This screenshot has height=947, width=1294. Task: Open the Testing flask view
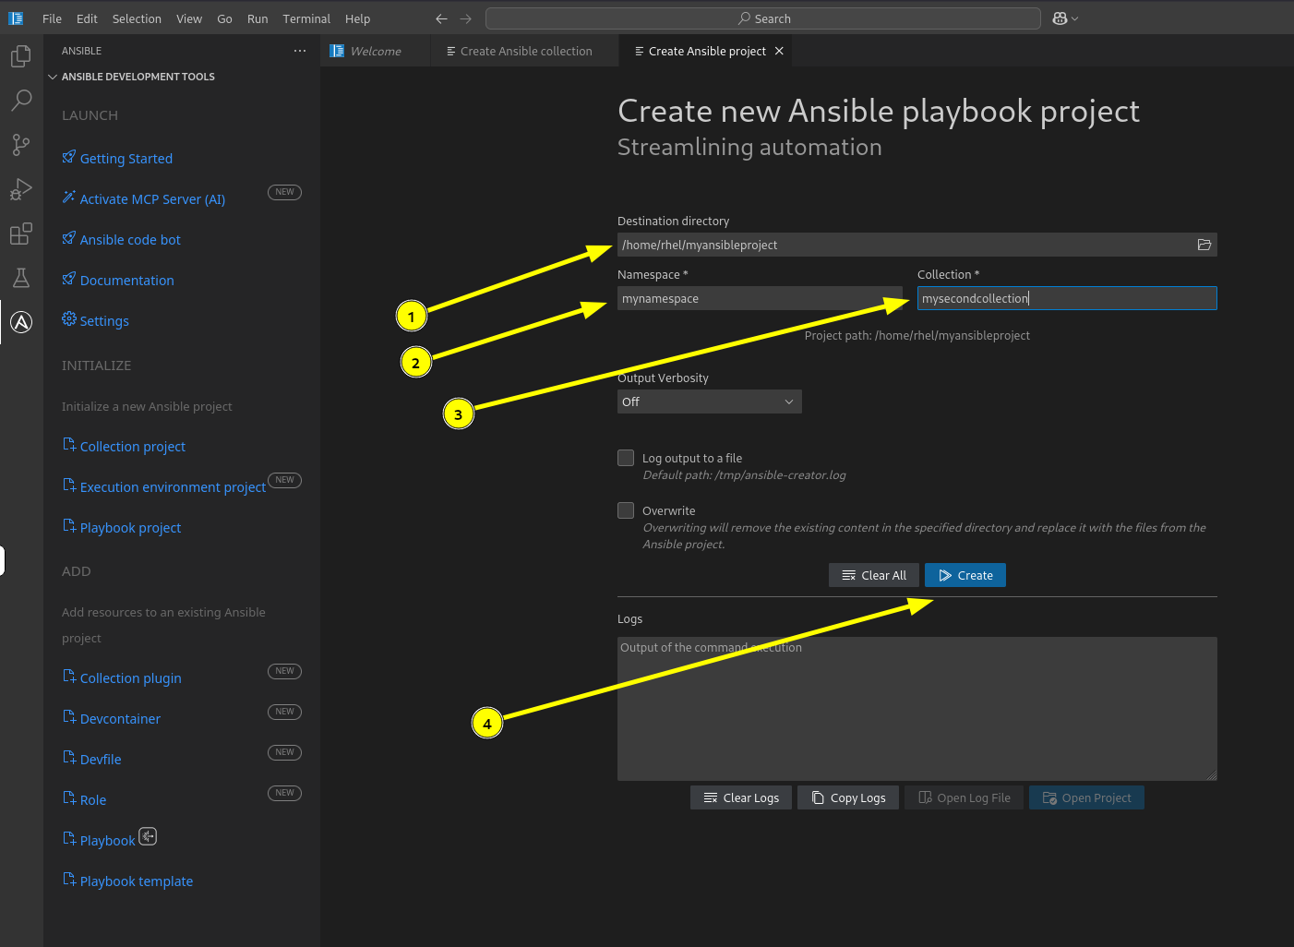(21, 278)
